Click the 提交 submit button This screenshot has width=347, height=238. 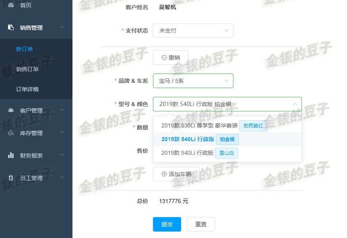pyautogui.click(x=167, y=224)
